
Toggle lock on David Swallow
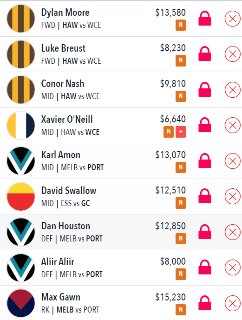pos(205,196)
